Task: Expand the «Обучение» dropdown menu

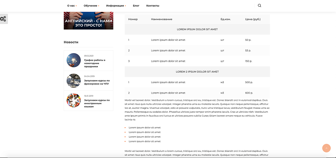Action: 92,6
